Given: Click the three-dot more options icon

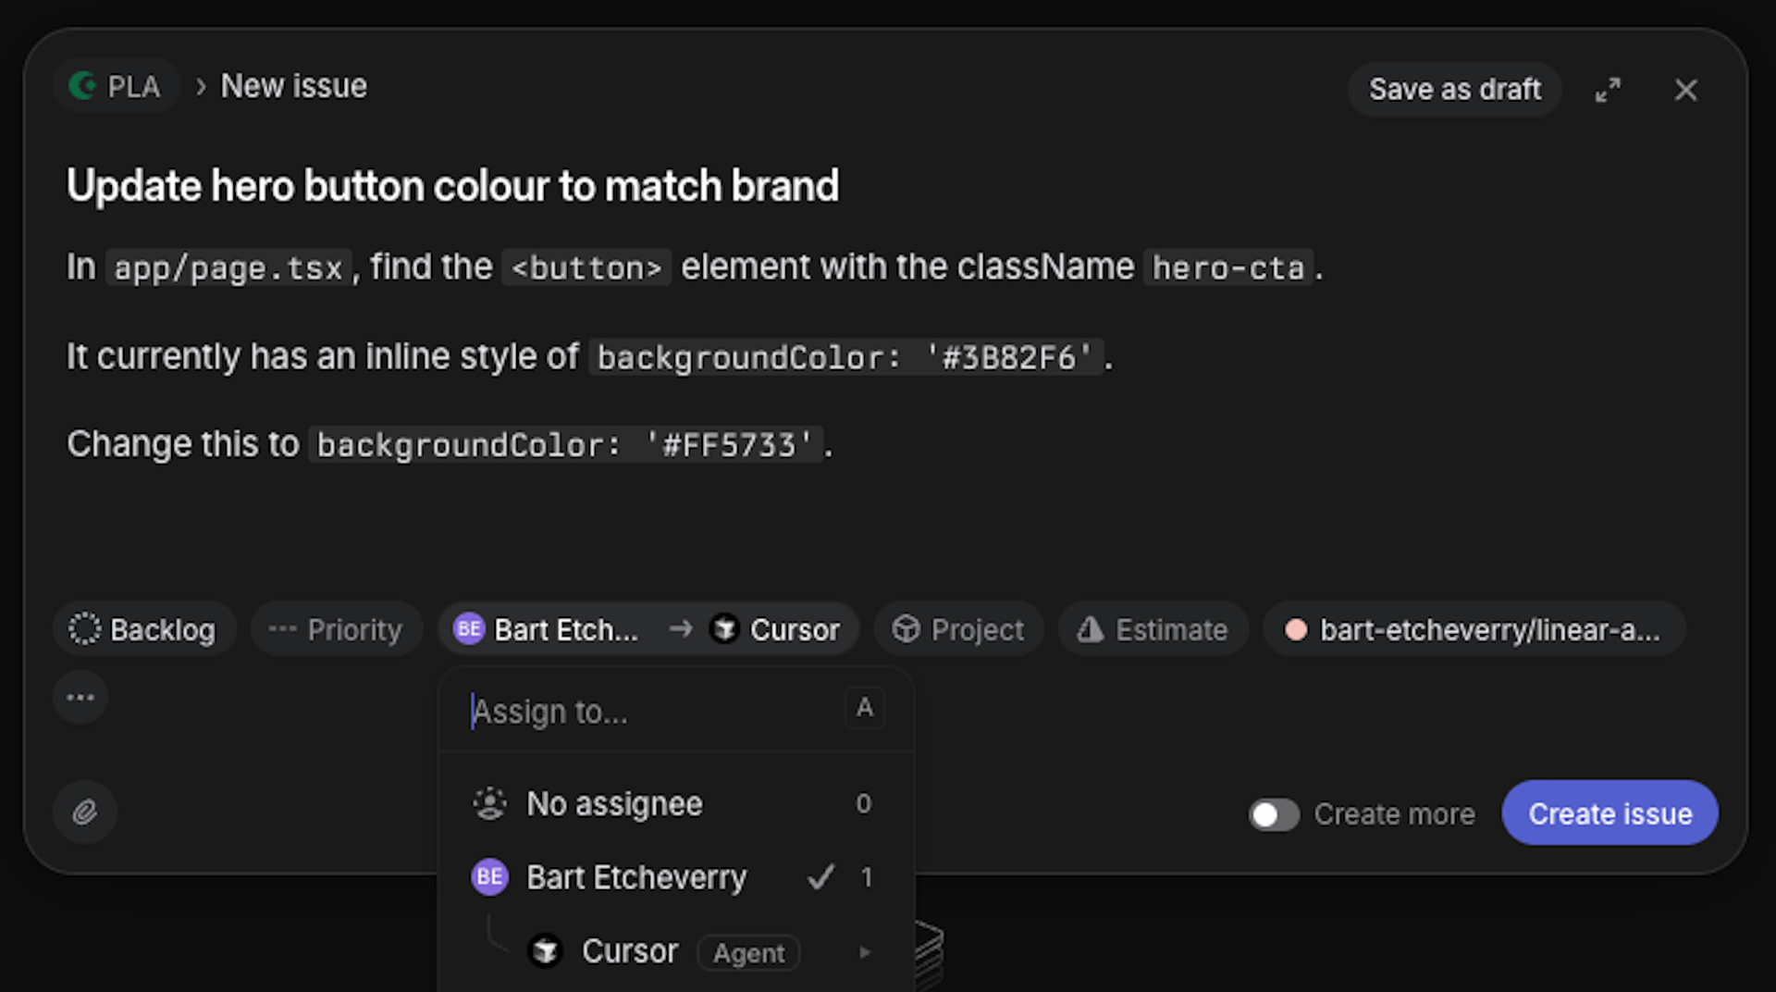Looking at the screenshot, I should [x=80, y=697].
